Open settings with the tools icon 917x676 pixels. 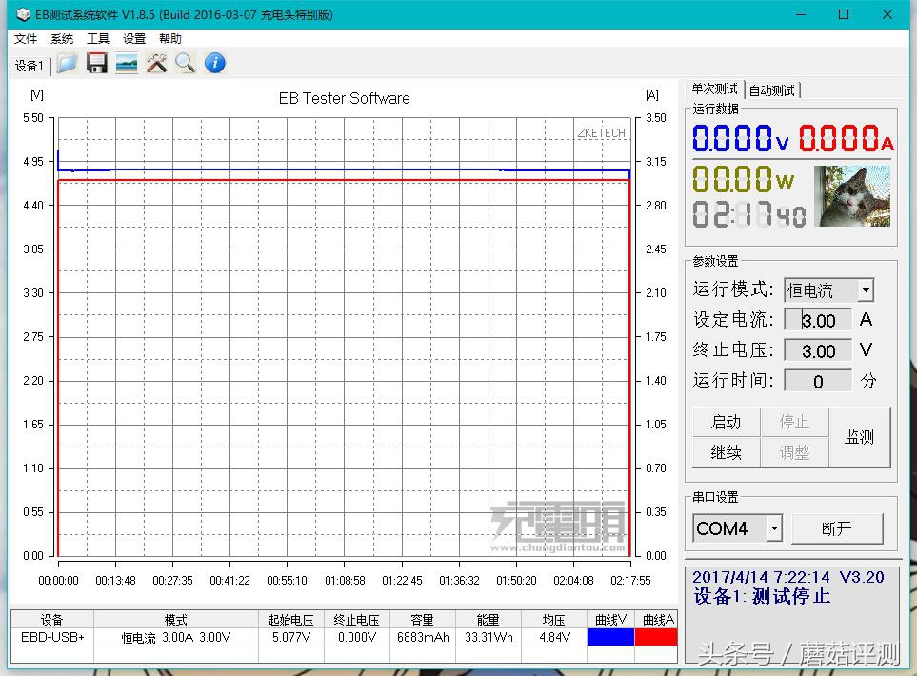point(156,63)
